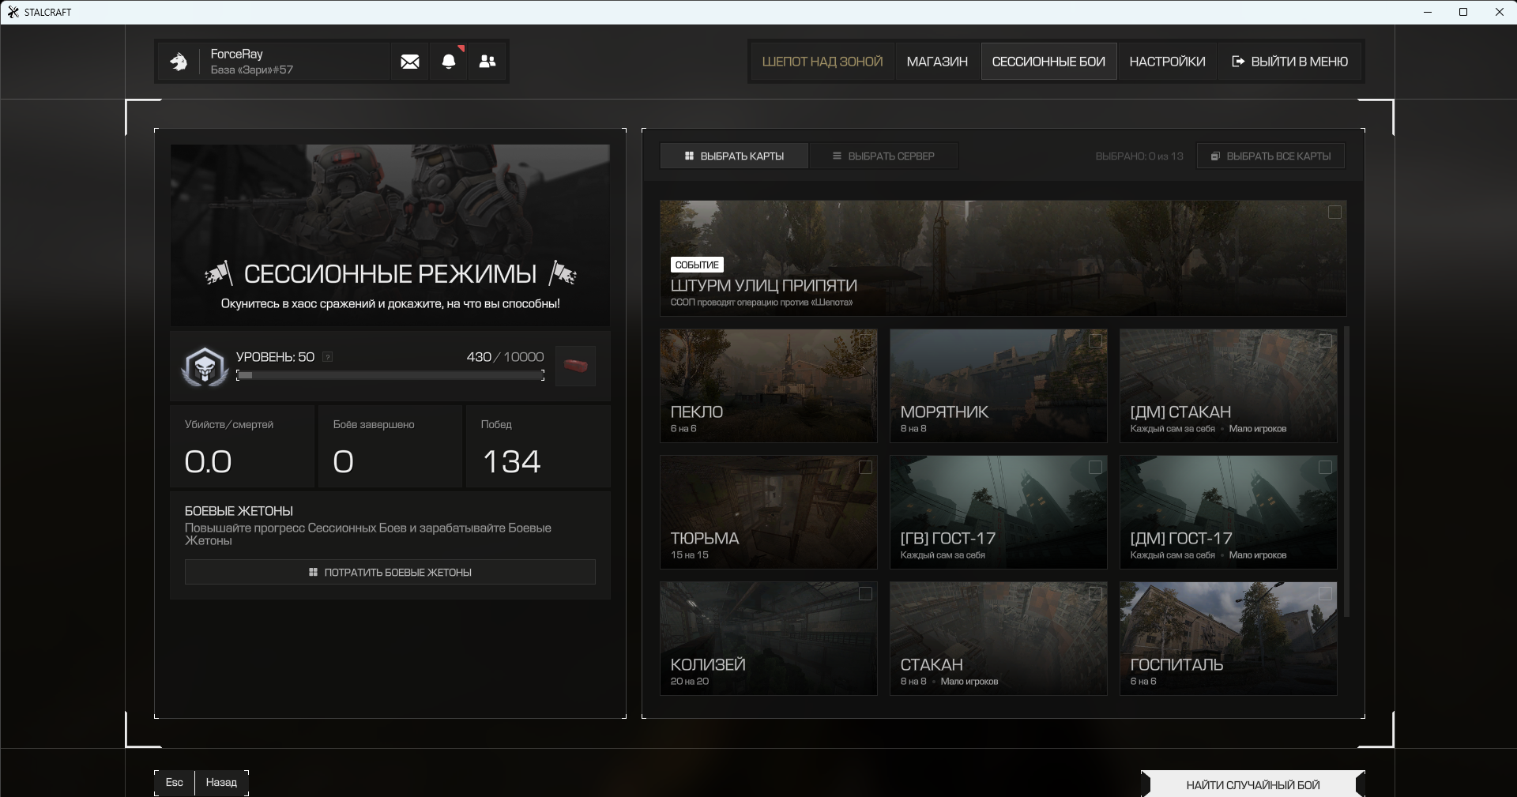This screenshot has height=797, width=1517.
Task: Click Выбрать все карты button
Action: pos(1270,156)
